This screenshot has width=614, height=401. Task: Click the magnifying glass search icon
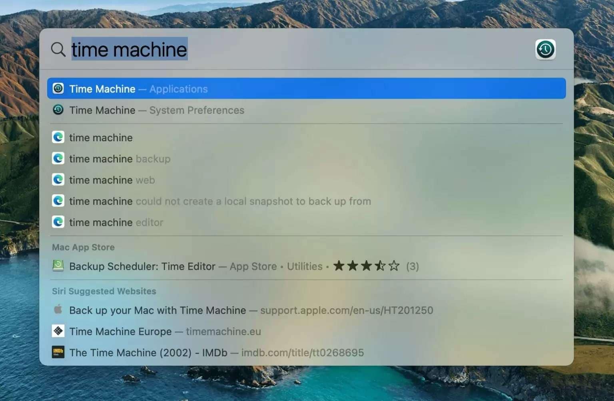pyautogui.click(x=58, y=49)
